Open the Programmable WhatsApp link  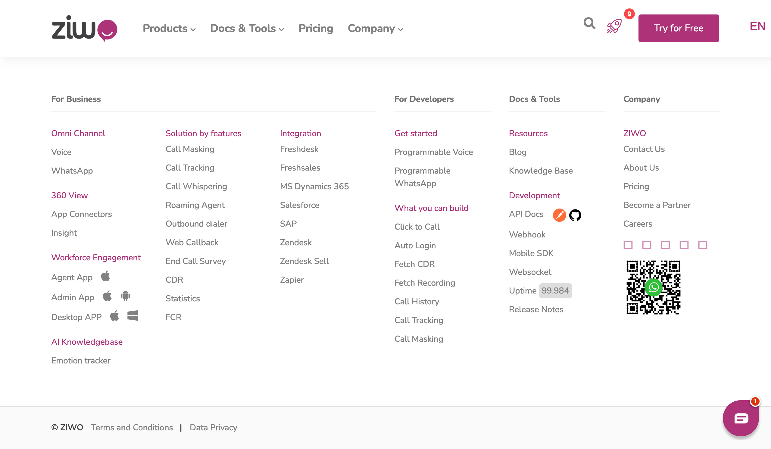[423, 177]
